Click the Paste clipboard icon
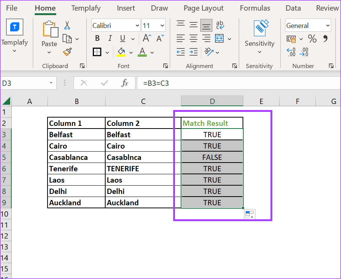341x279 pixels. point(51,29)
